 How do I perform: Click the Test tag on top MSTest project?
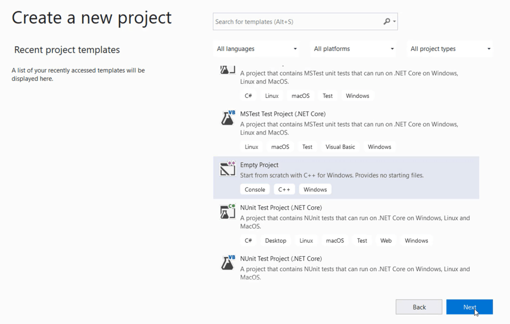tap(328, 96)
